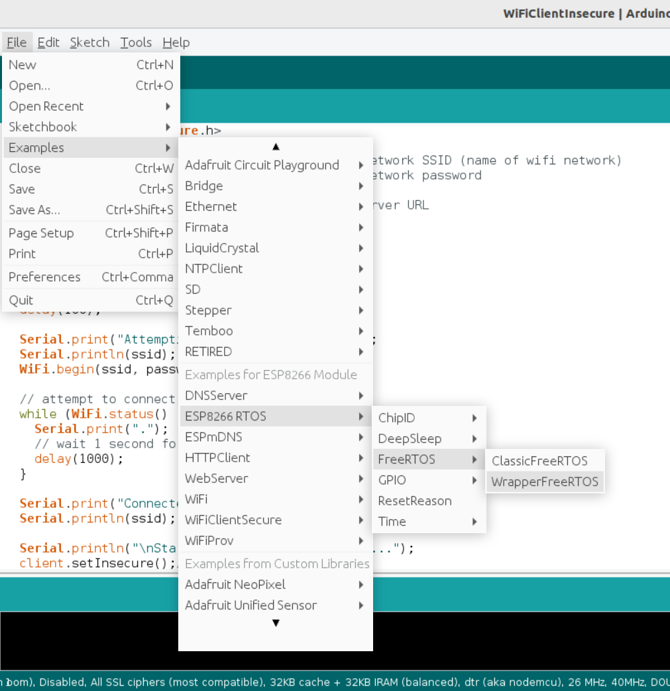Expand Adafruit NeoPixel examples

pyautogui.click(x=276, y=585)
